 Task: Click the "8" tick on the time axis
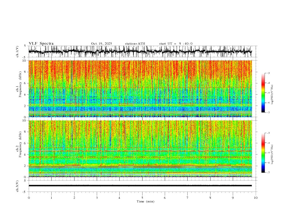(x=210, y=198)
